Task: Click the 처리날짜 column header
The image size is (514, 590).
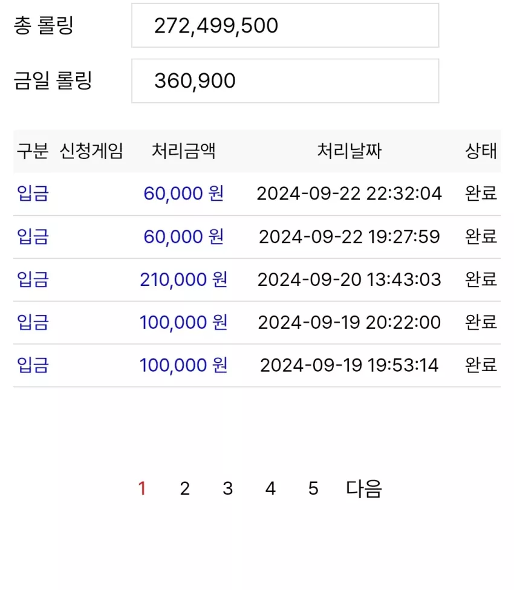Action: coord(349,151)
